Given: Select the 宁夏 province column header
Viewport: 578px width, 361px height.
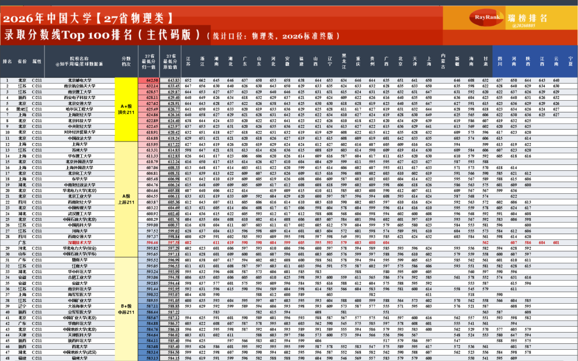Looking at the screenshot, I should pyautogui.click(x=571, y=61).
